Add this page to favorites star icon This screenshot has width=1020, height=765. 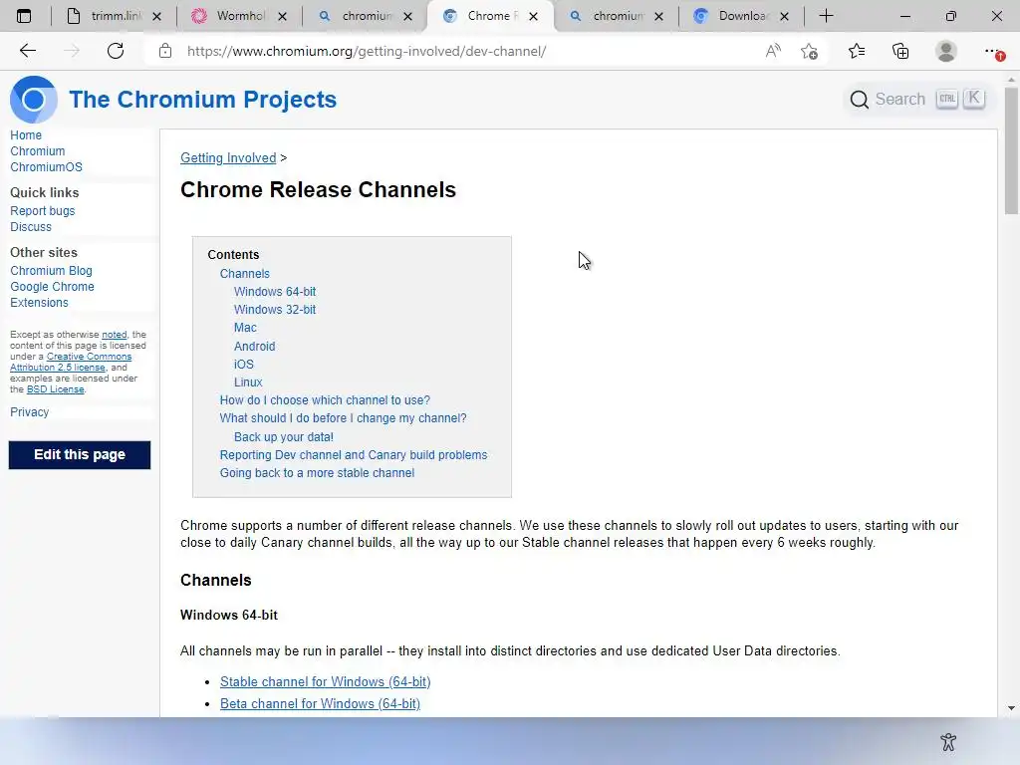point(809,51)
